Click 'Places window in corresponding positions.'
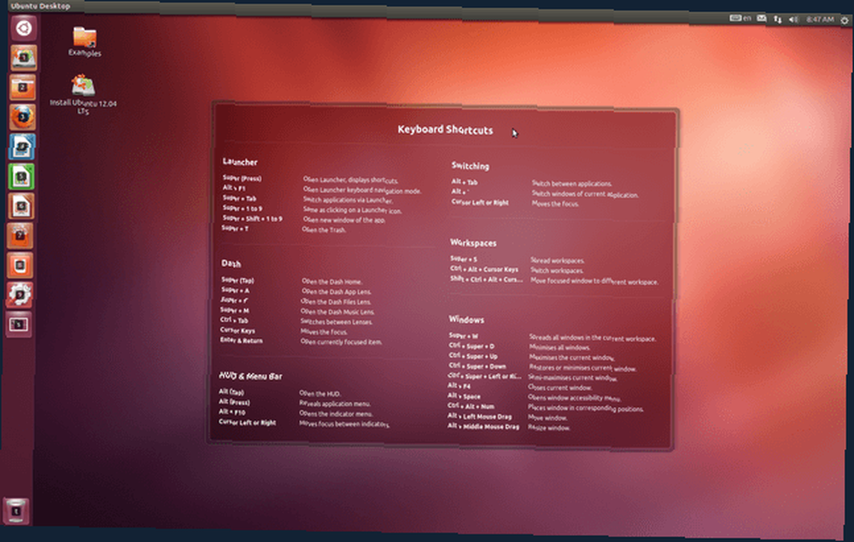The image size is (854, 542). pos(586,408)
